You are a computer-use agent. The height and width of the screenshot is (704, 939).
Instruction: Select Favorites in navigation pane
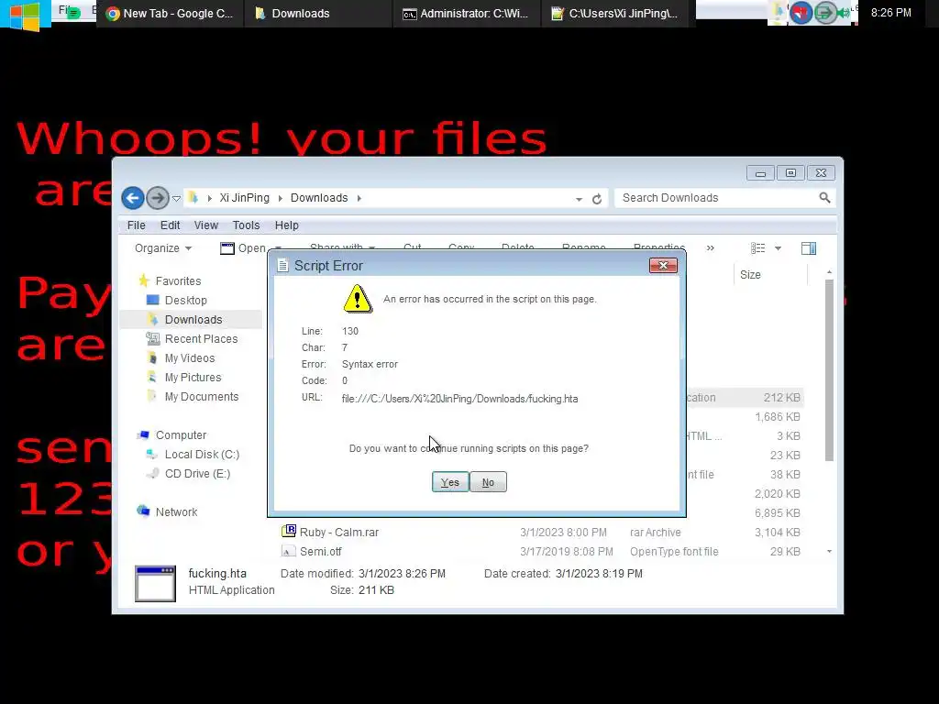178,280
